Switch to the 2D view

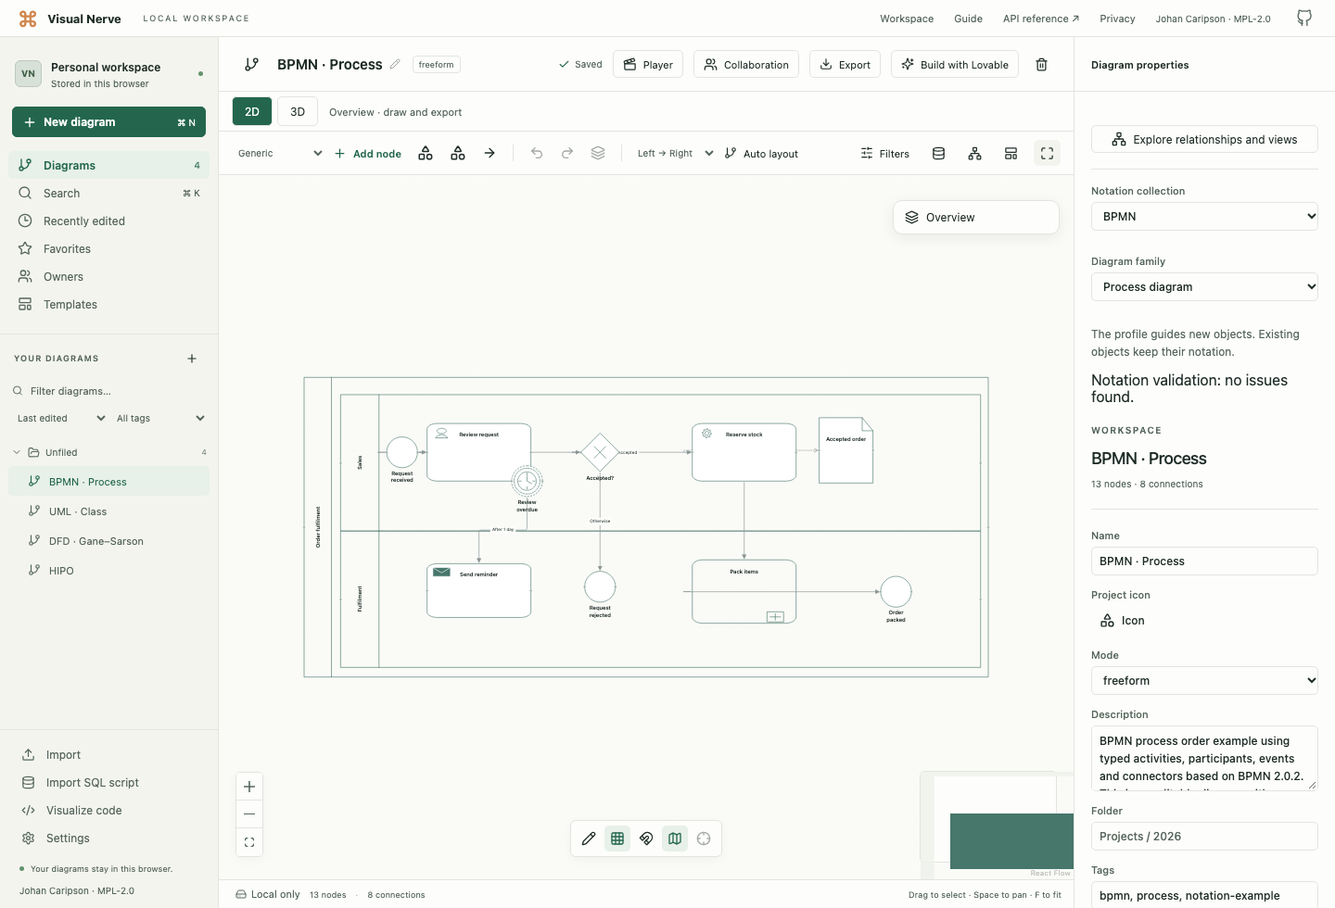click(x=252, y=111)
